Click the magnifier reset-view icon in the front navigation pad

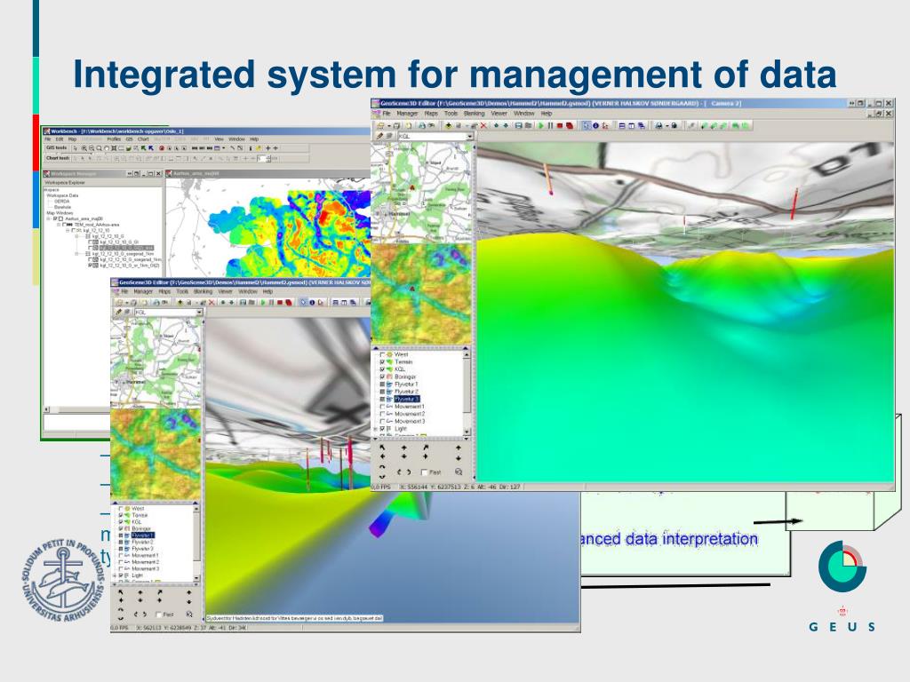click(x=459, y=472)
